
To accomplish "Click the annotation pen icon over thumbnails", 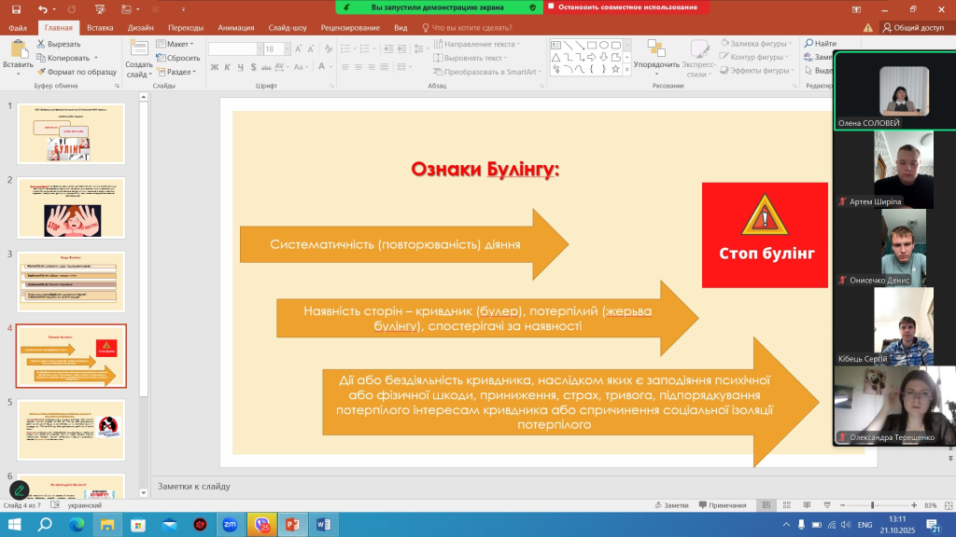I will 20,490.
